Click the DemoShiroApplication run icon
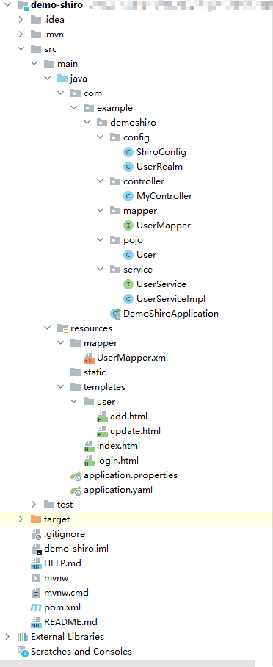Screen dimensions: 273x667 pyautogui.click(x=115, y=314)
